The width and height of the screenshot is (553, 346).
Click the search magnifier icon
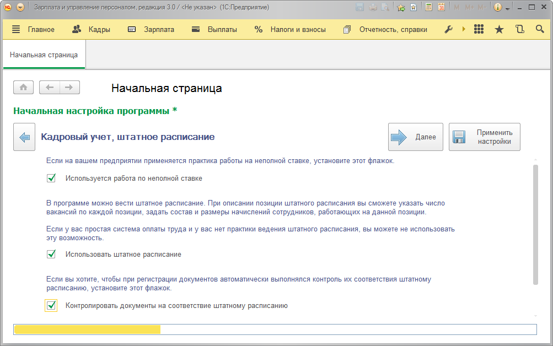tap(540, 29)
